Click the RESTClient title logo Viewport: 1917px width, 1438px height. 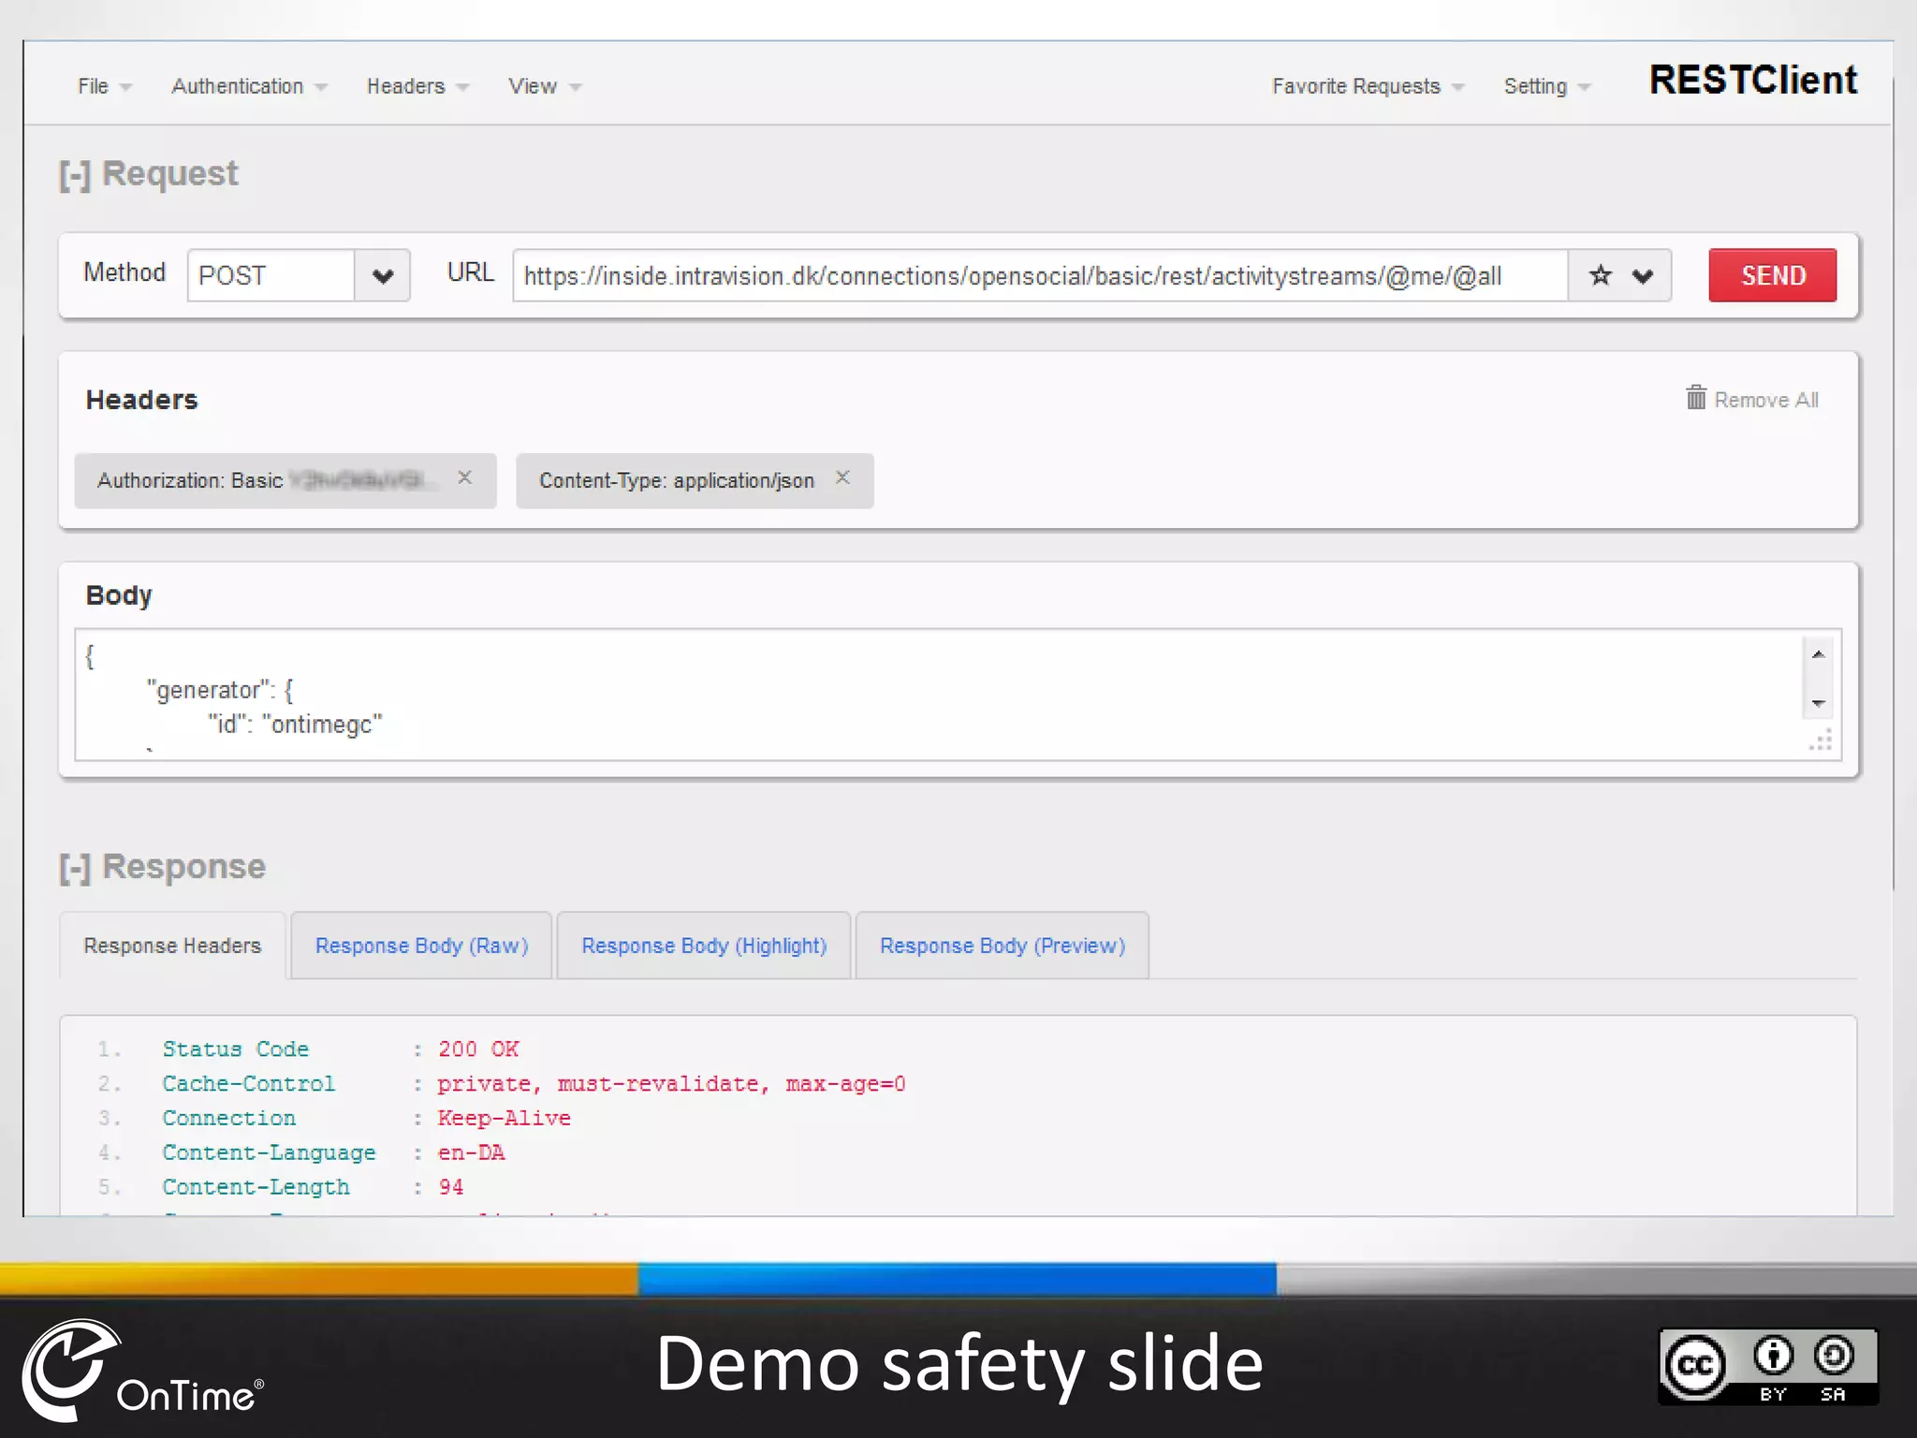click(x=1752, y=81)
